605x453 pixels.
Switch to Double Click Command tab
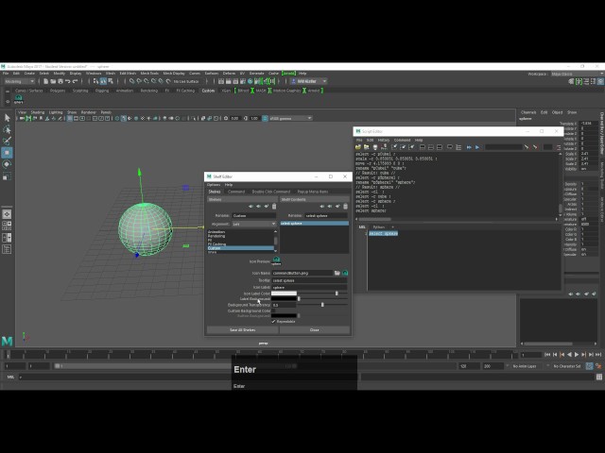tap(271, 192)
